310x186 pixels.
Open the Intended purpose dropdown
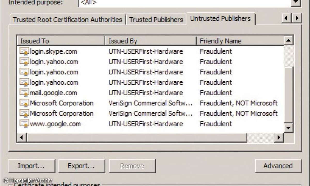point(296,3)
